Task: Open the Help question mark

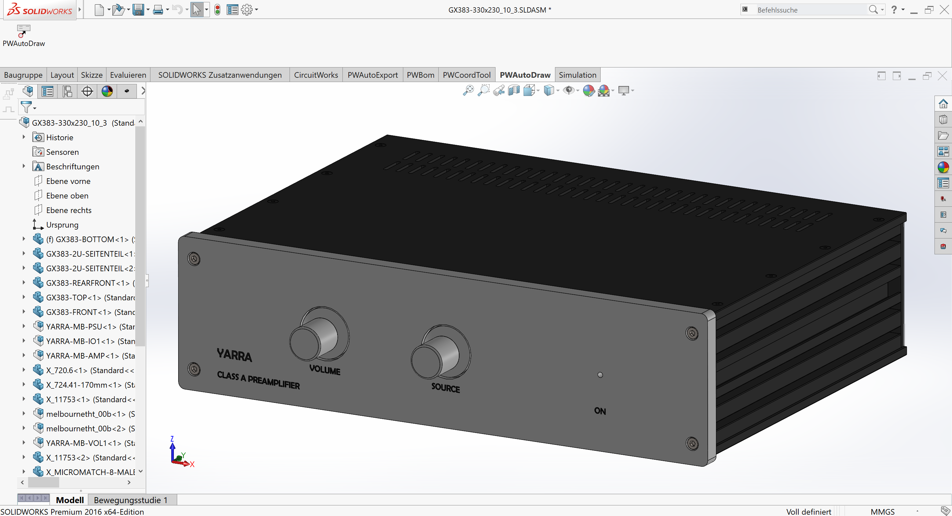Action: [893, 10]
